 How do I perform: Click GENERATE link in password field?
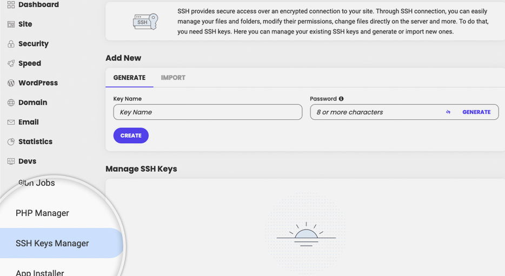[476, 112]
